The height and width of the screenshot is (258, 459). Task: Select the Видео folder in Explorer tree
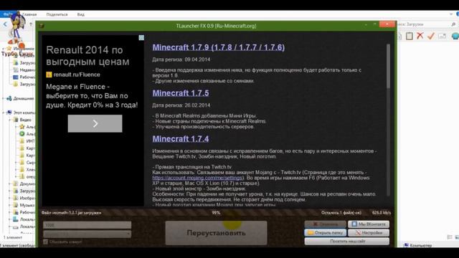(22, 120)
